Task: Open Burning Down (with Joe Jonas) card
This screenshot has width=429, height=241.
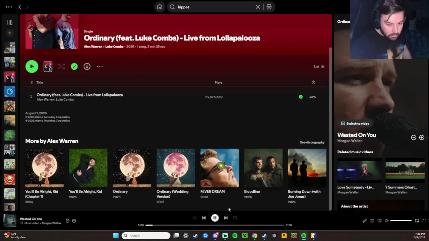Action: [307, 176]
